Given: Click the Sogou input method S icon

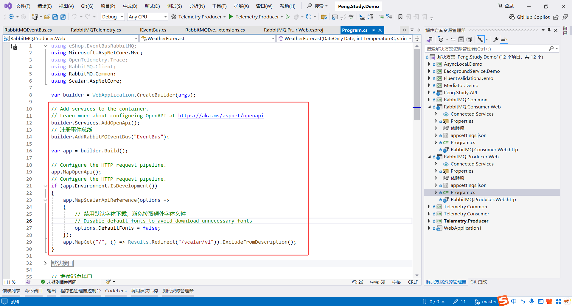Looking at the screenshot, I should 503,300.
